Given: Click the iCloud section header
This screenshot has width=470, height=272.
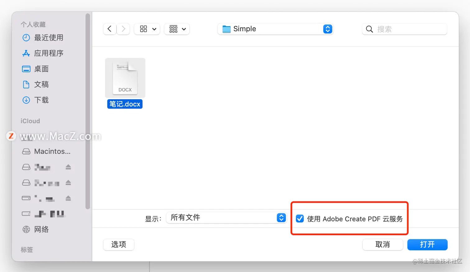Looking at the screenshot, I should 30,121.
